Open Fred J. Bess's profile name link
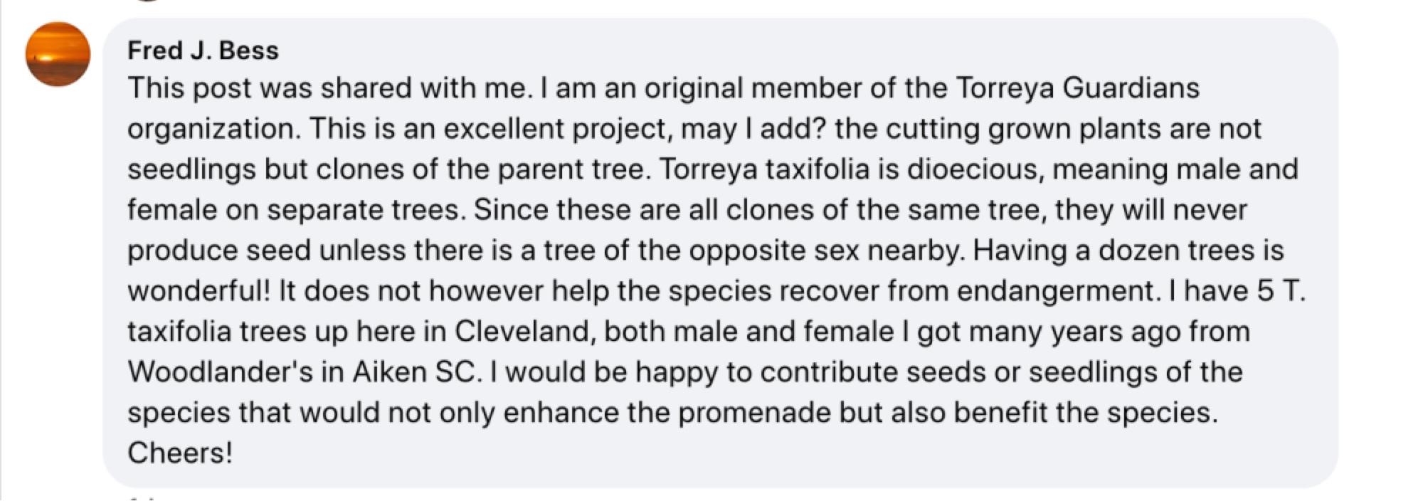This screenshot has height=501, width=1423. (x=203, y=51)
